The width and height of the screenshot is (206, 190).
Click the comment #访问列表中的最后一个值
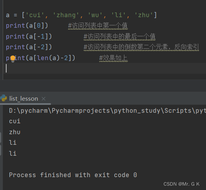tap(120, 37)
